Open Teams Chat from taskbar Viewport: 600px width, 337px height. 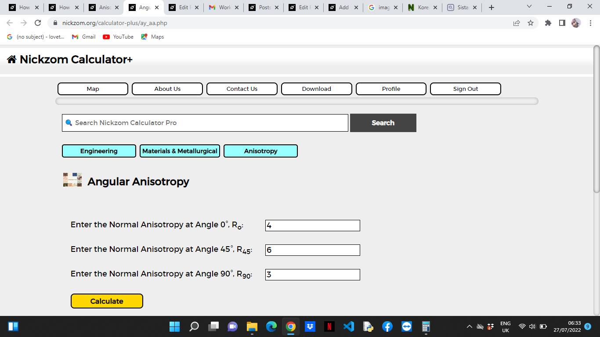(x=232, y=326)
